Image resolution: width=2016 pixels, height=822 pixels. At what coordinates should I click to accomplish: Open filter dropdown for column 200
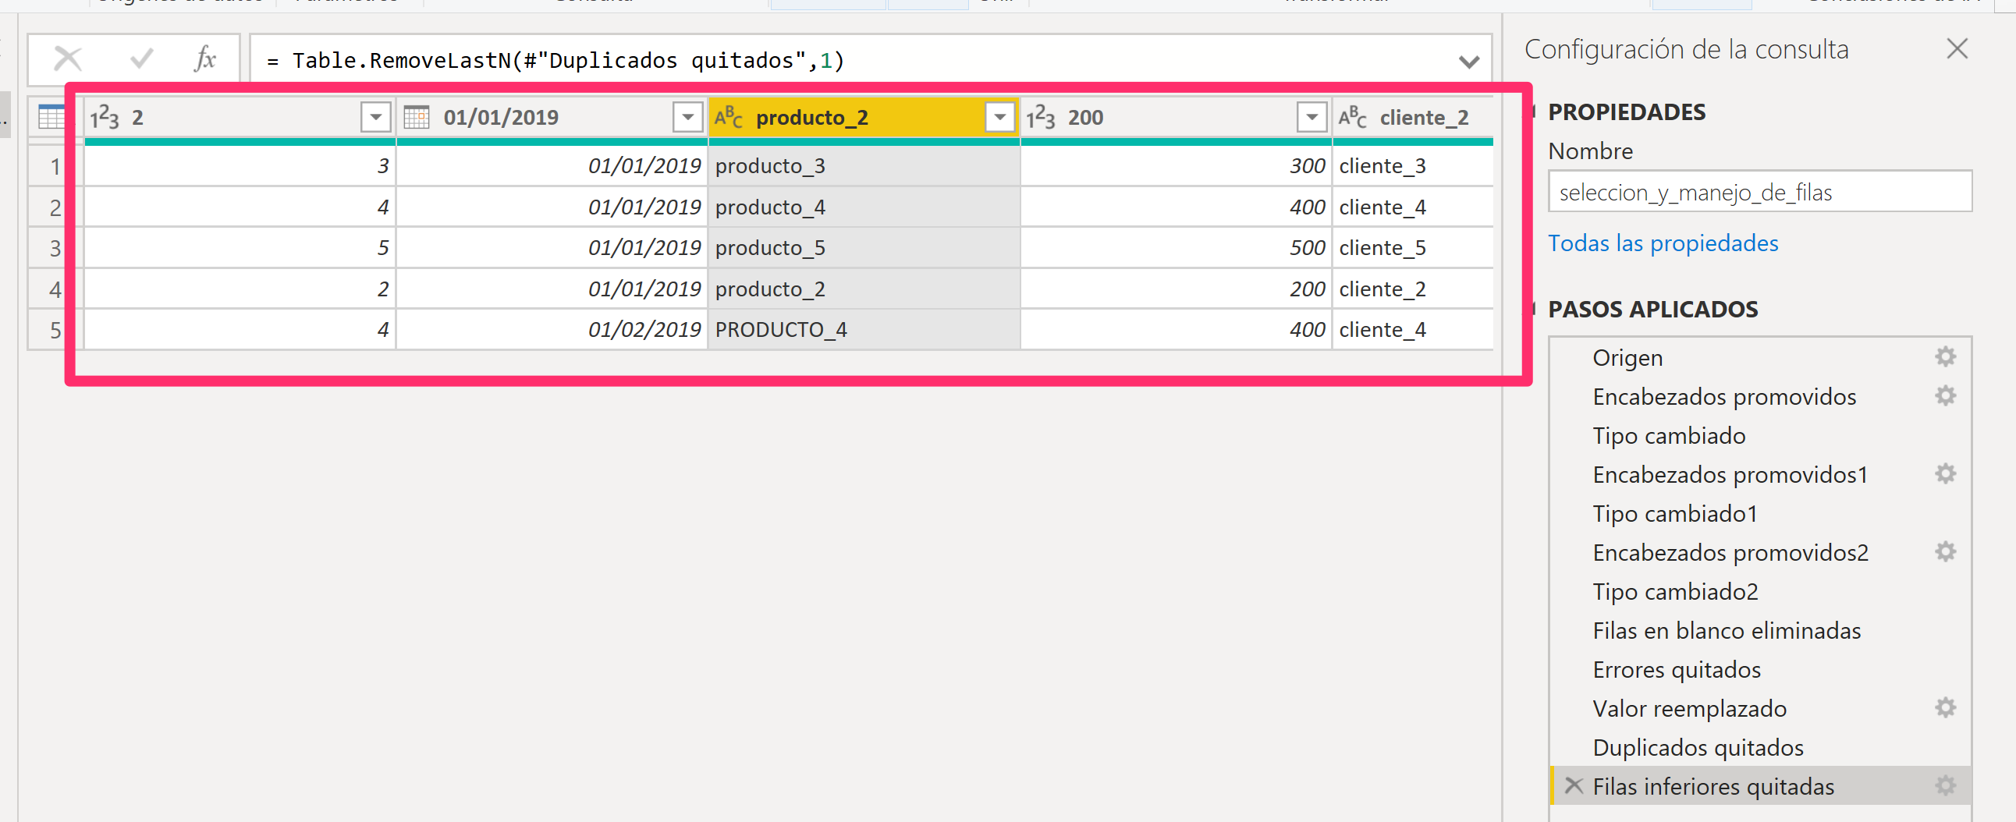click(x=1311, y=117)
